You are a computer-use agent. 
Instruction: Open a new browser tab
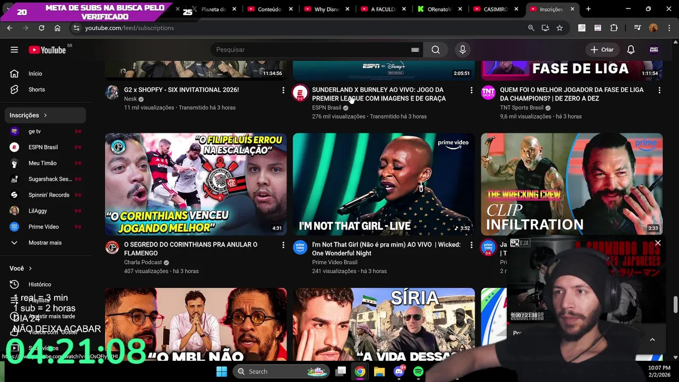[x=588, y=9]
